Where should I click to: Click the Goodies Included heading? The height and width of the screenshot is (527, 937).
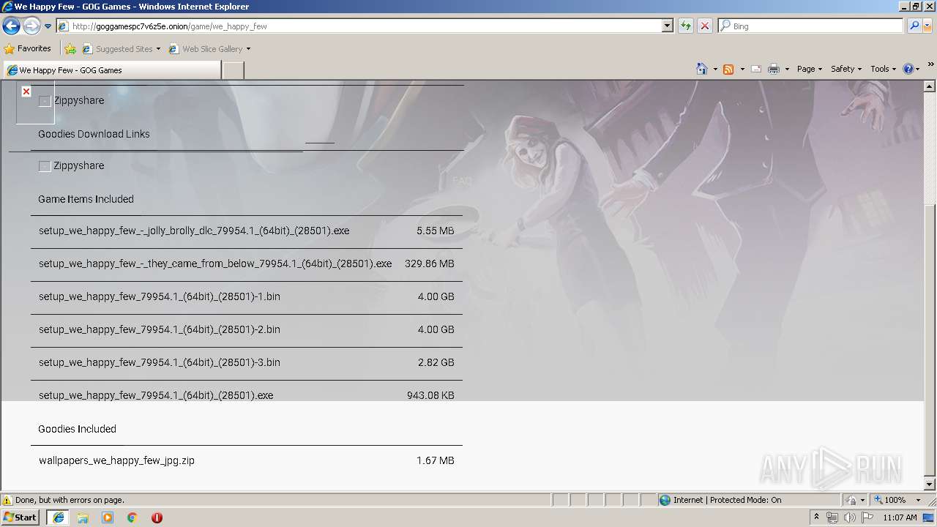tap(77, 429)
